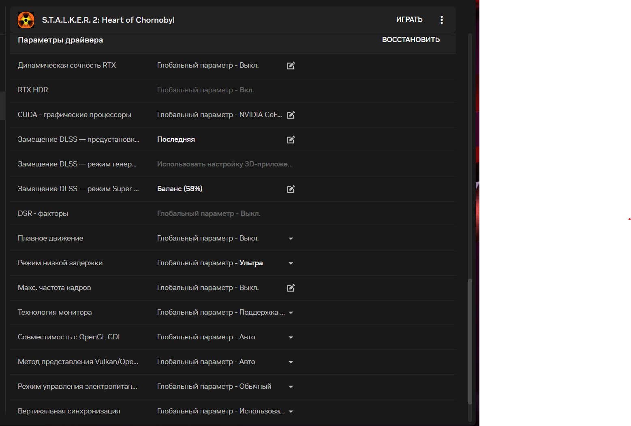Click 'ВОССТАНОВИТЬ' to restore driver settings

(411, 40)
